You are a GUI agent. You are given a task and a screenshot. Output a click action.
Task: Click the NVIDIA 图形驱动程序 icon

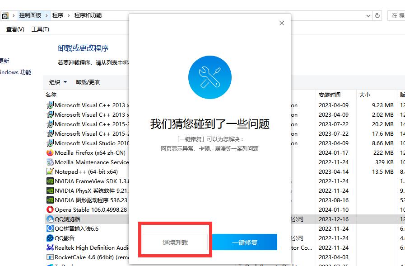50,200
